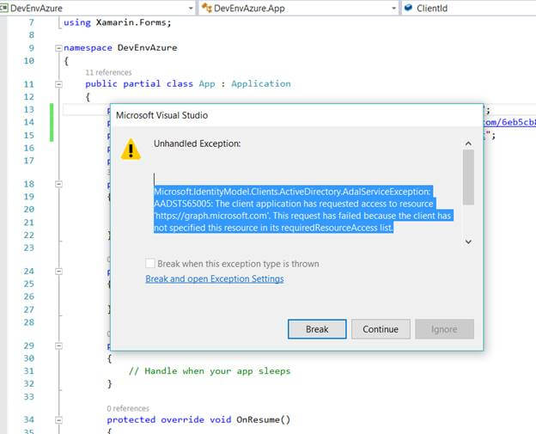This screenshot has height=434, width=536.
Task: Click the 'Application' base class name
Action: coord(261,83)
